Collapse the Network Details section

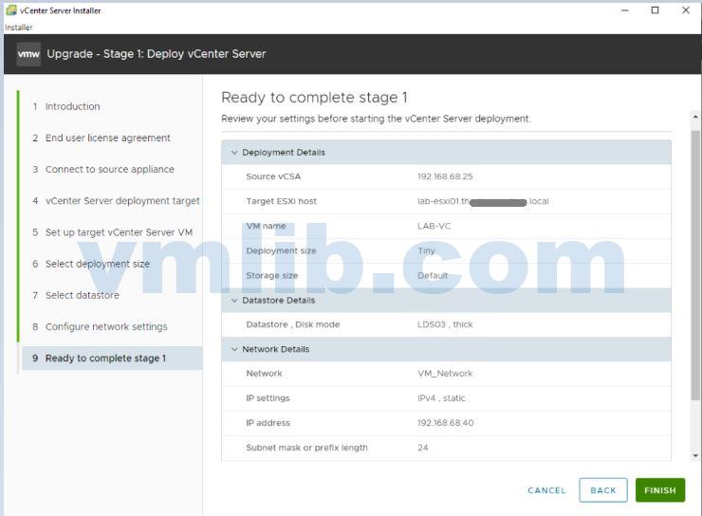(234, 349)
